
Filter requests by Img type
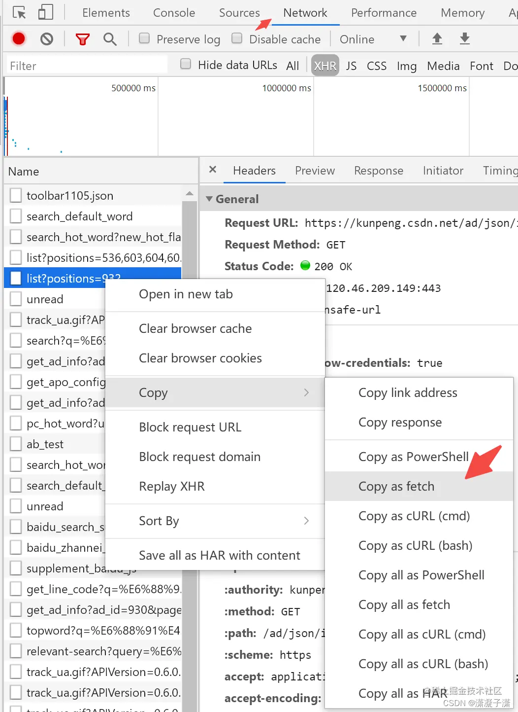(x=407, y=66)
